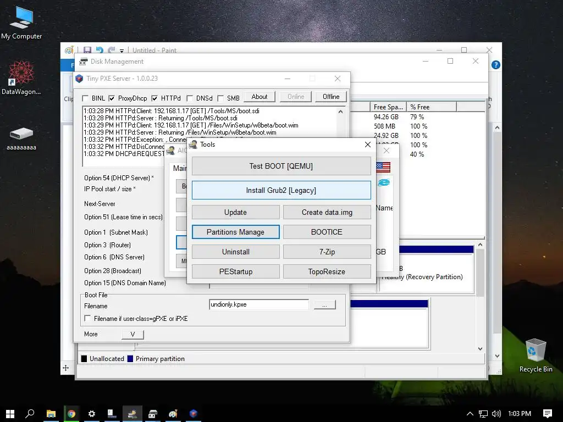
Task: Enable the DNSd checkbox
Action: pyautogui.click(x=190, y=98)
